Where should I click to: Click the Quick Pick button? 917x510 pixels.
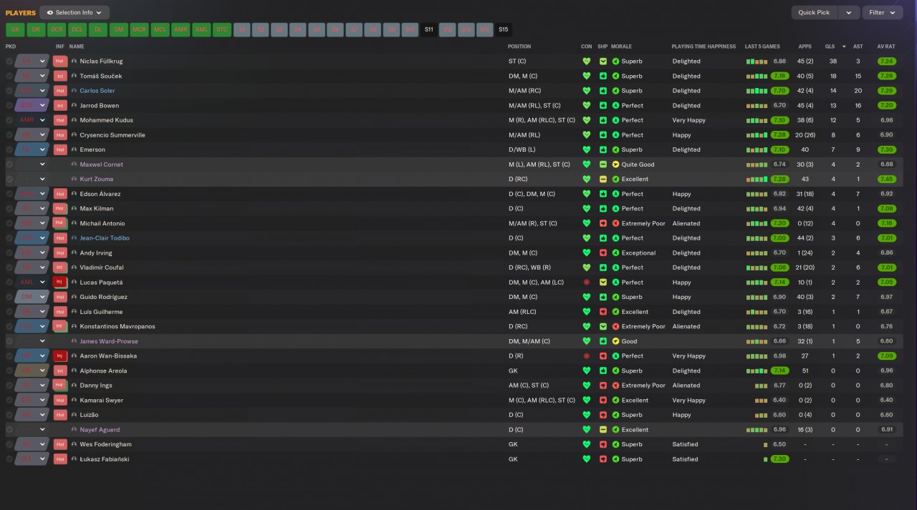[814, 12]
